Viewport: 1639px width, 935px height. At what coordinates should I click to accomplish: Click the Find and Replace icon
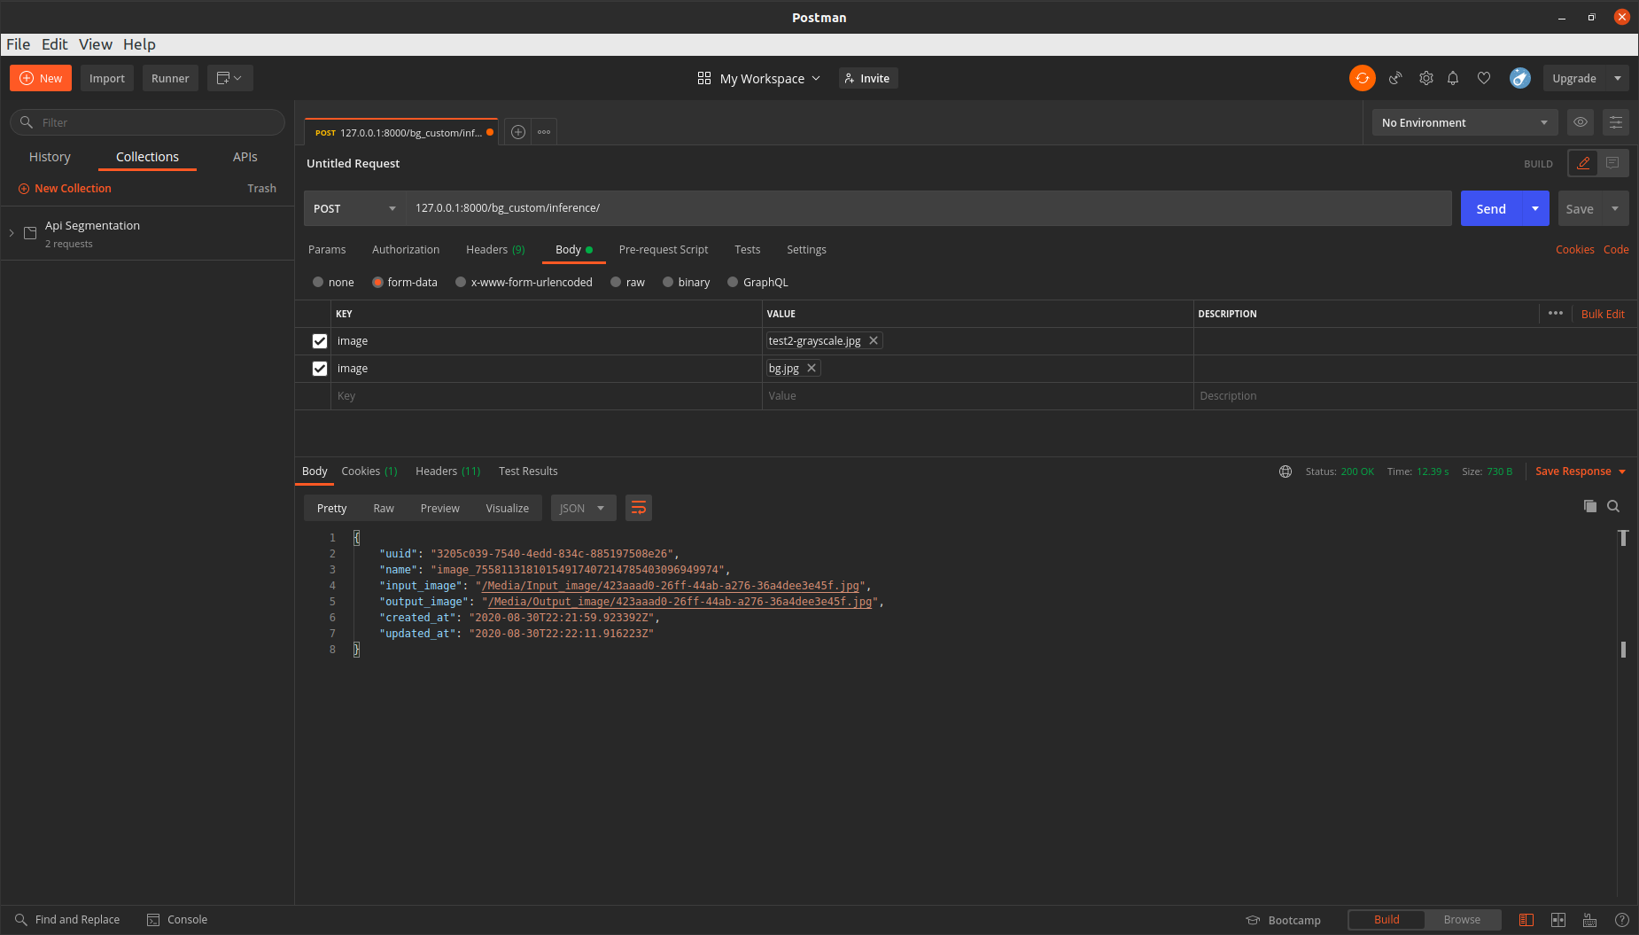(x=21, y=920)
